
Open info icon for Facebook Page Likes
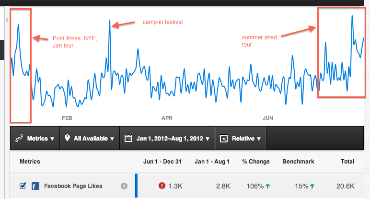124,186
